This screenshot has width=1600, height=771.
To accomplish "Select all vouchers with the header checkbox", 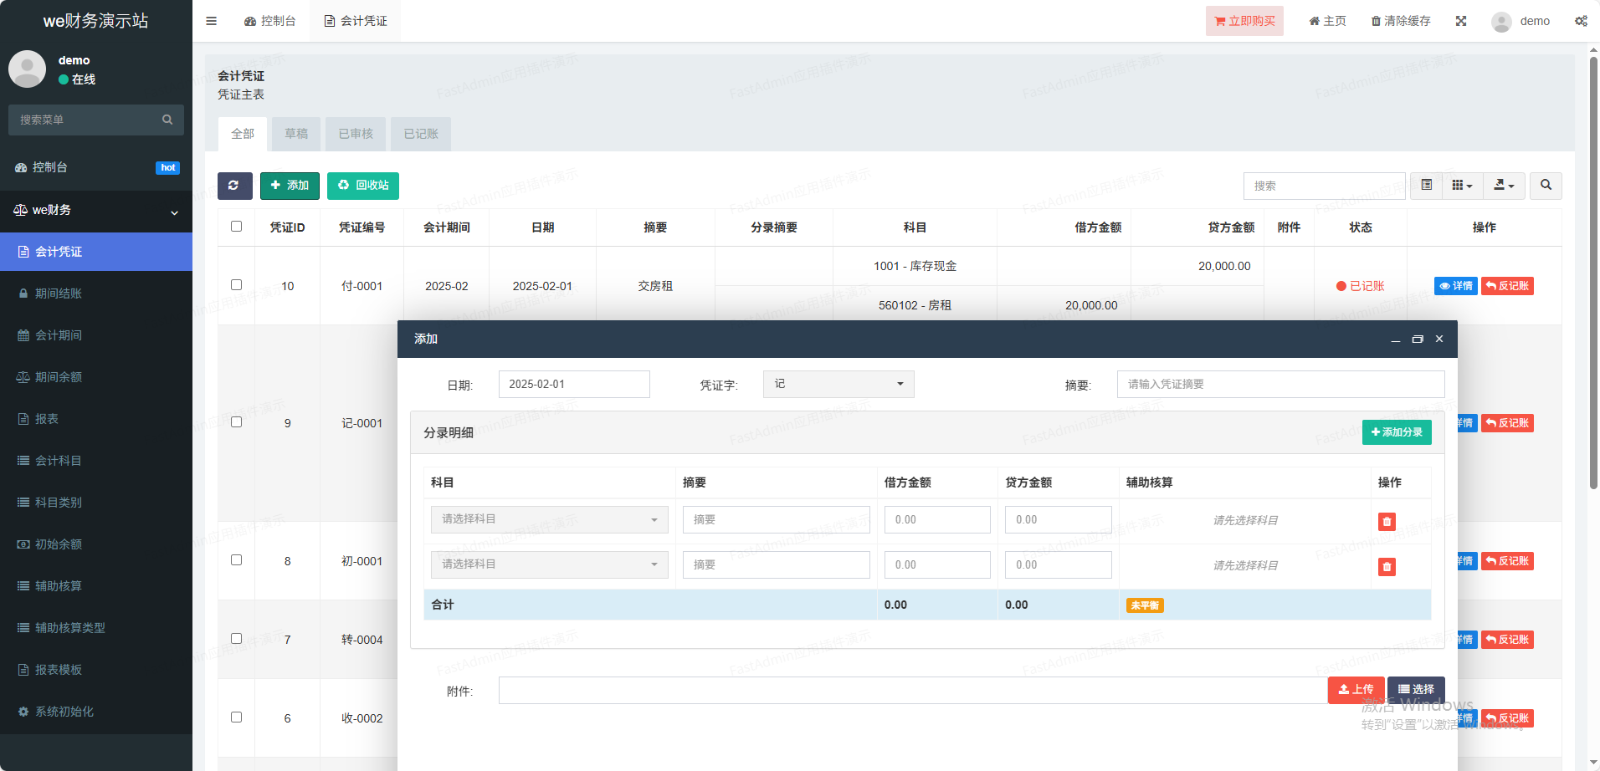I will pyautogui.click(x=237, y=227).
